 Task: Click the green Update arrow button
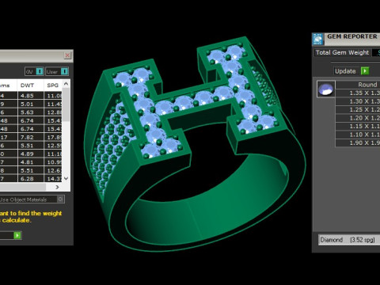[365, 71]
